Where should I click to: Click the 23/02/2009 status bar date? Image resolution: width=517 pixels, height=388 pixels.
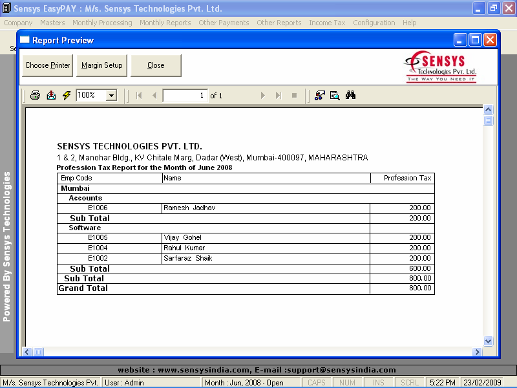[x=482, y=383]
